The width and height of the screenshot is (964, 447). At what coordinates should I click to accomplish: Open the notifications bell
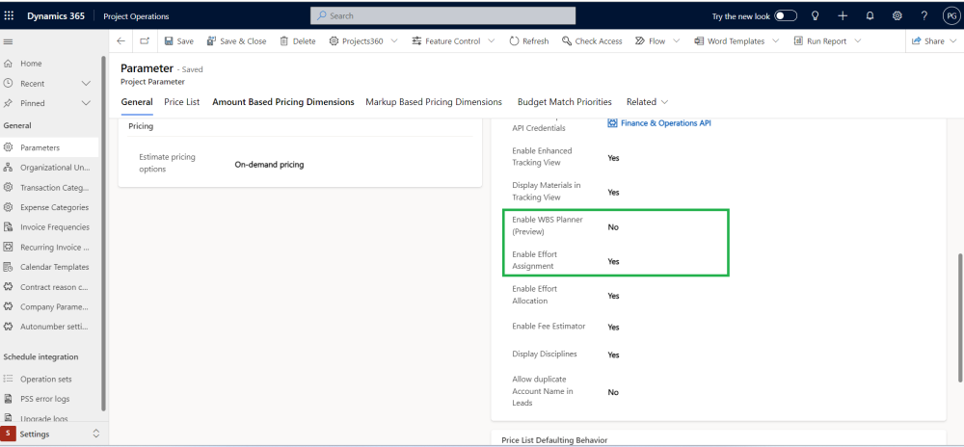(x=870, y=16)
